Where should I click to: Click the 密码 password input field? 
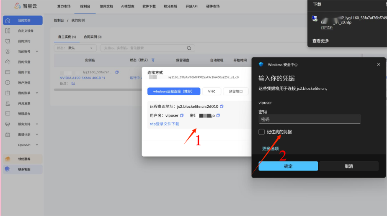[310, 119]
